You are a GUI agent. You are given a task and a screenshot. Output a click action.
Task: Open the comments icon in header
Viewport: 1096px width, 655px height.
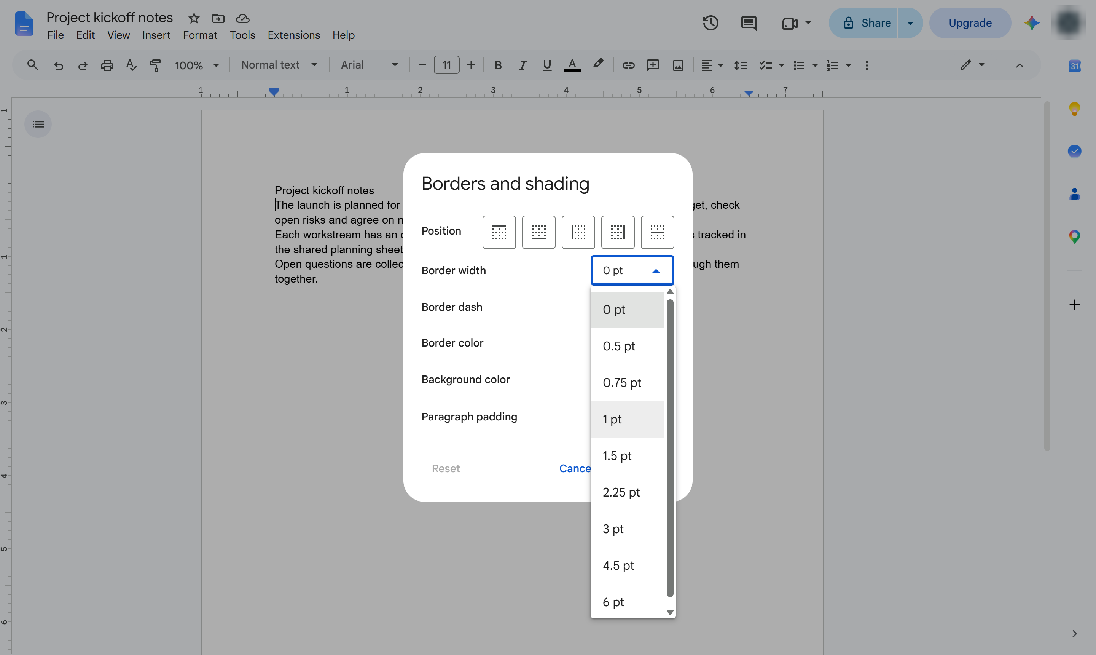pos(749,22)
